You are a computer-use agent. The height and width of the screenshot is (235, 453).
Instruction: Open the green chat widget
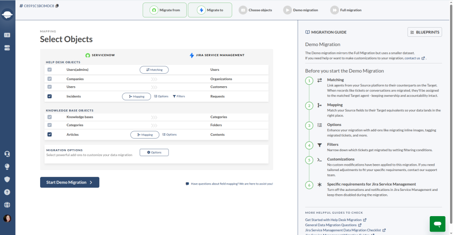[x=438, y=224]
